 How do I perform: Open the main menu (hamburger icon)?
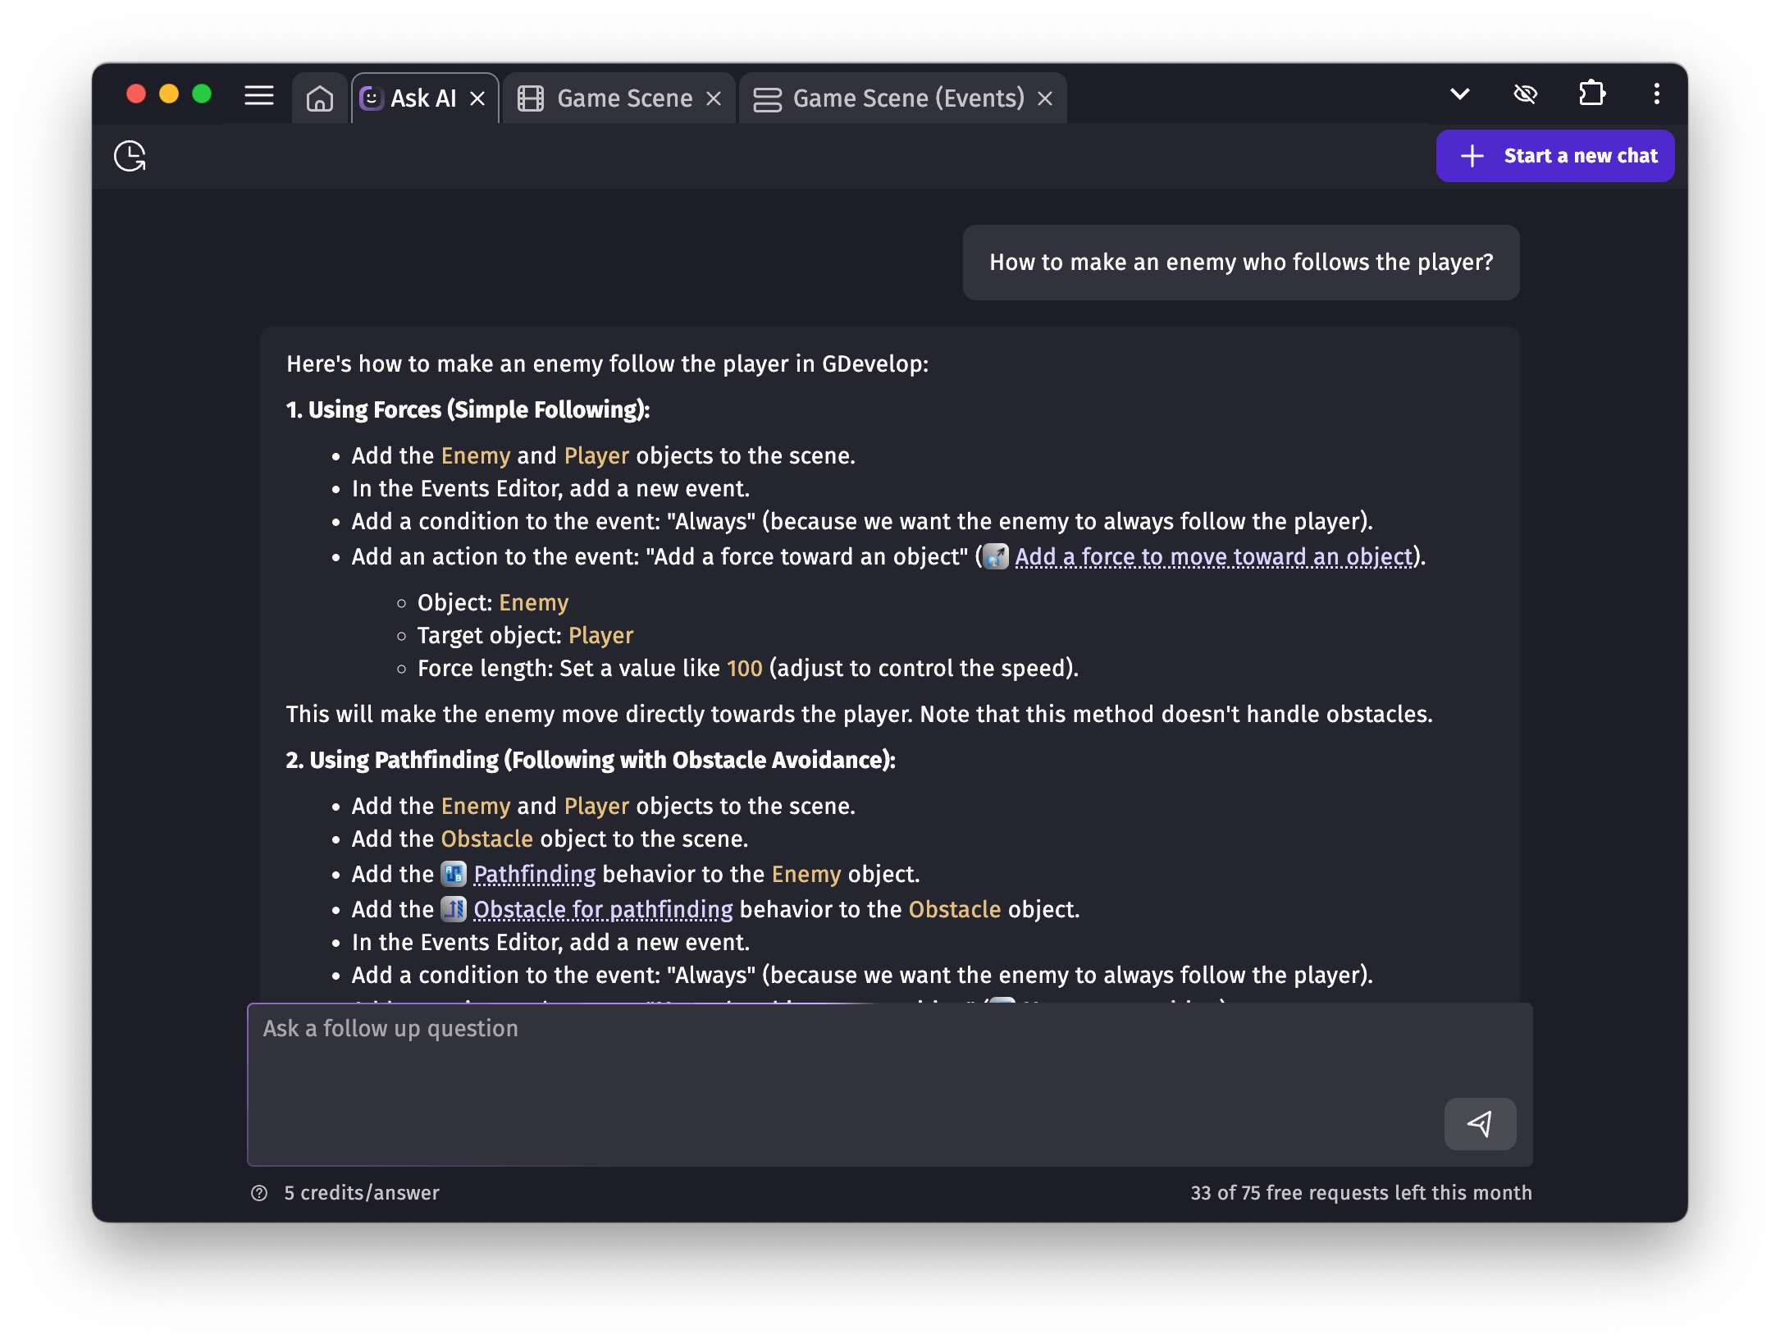click(259, 95)
